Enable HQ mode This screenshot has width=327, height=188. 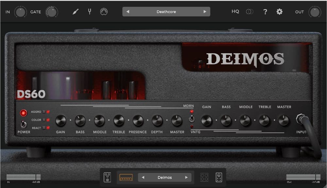[235, 12]
